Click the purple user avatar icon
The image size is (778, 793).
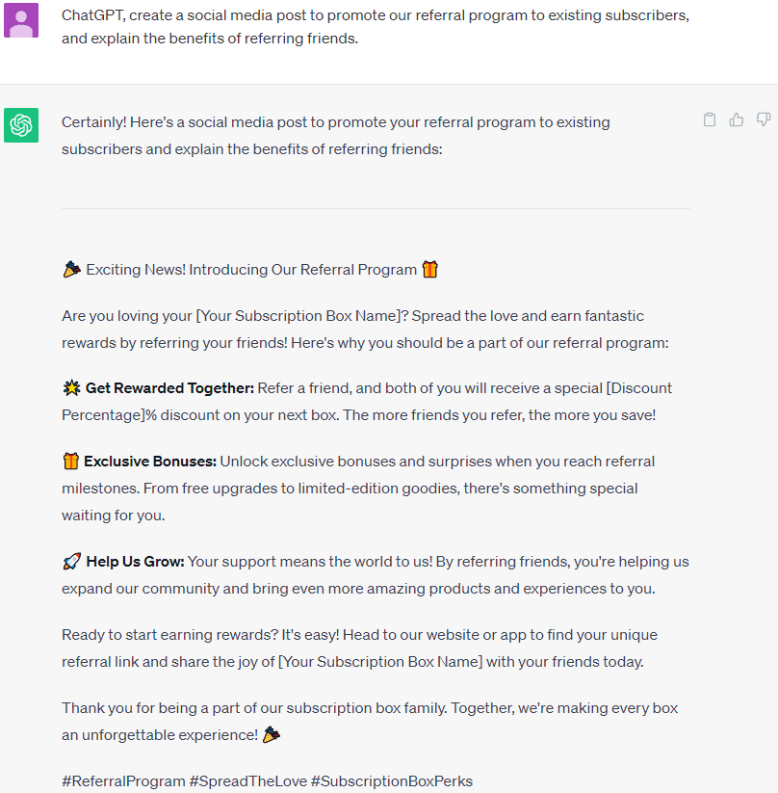21,19
